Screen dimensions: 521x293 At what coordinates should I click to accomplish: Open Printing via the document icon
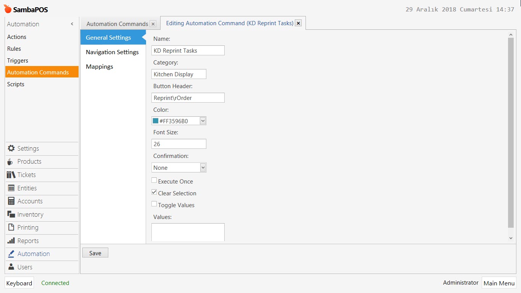click(11, 227)
